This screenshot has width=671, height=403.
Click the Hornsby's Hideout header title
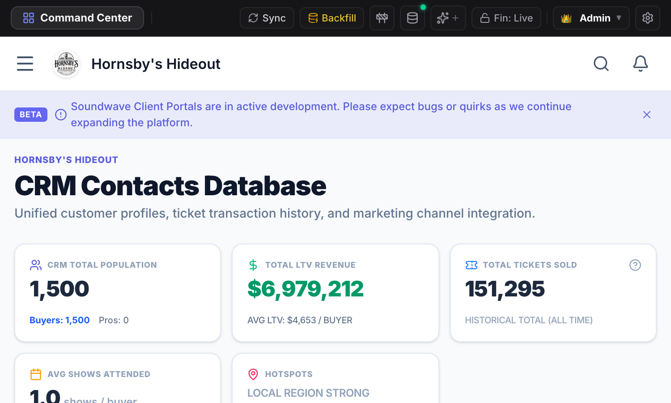pyautogui.click(x=156, y=64)
